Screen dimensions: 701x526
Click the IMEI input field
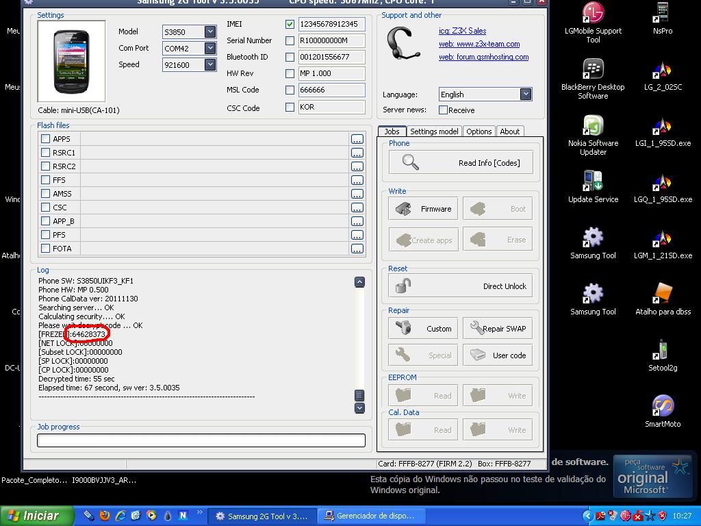coord(331,24)
